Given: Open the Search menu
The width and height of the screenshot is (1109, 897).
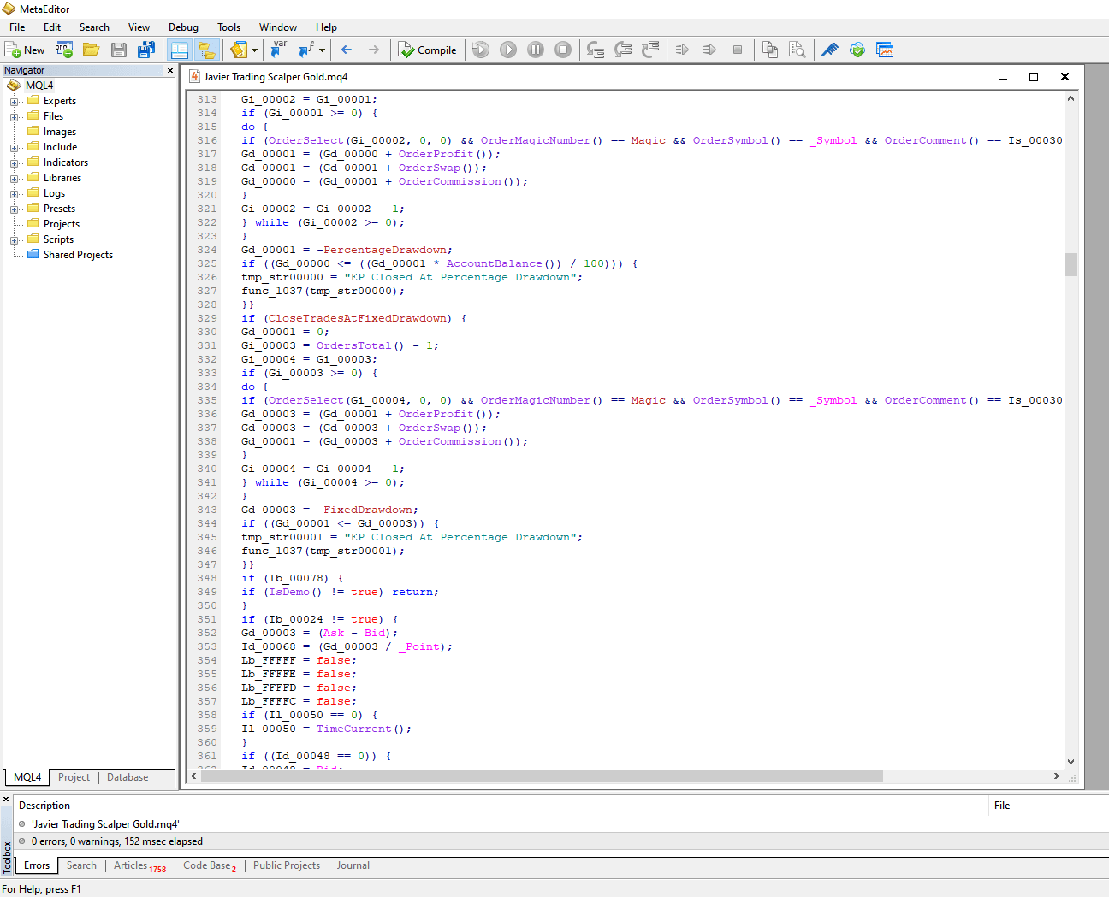Looking at the screenshot, I should pos(94,27).
